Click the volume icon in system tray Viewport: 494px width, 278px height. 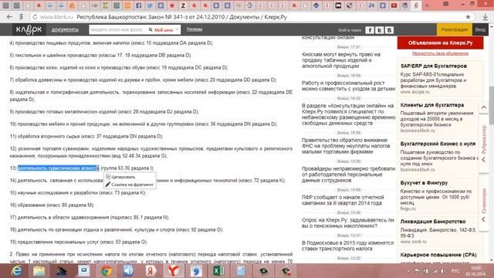tap(442, 271)
